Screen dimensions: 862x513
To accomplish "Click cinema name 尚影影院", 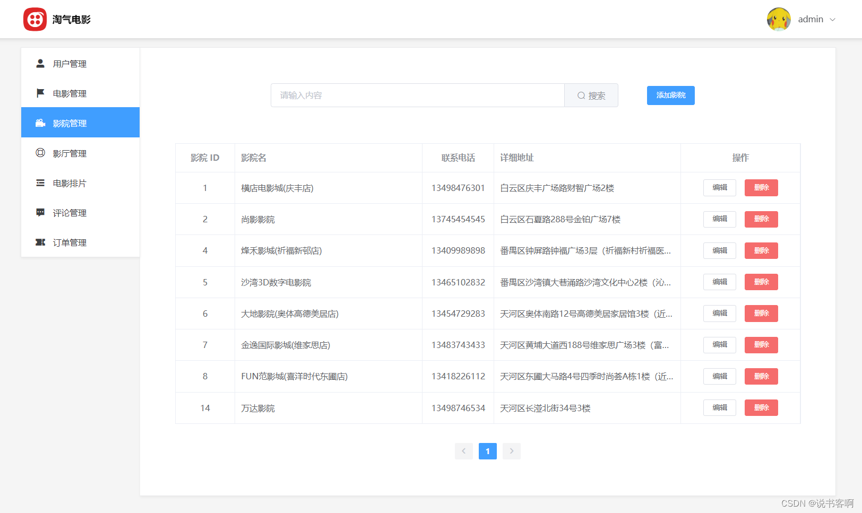I will click(258, 220).
